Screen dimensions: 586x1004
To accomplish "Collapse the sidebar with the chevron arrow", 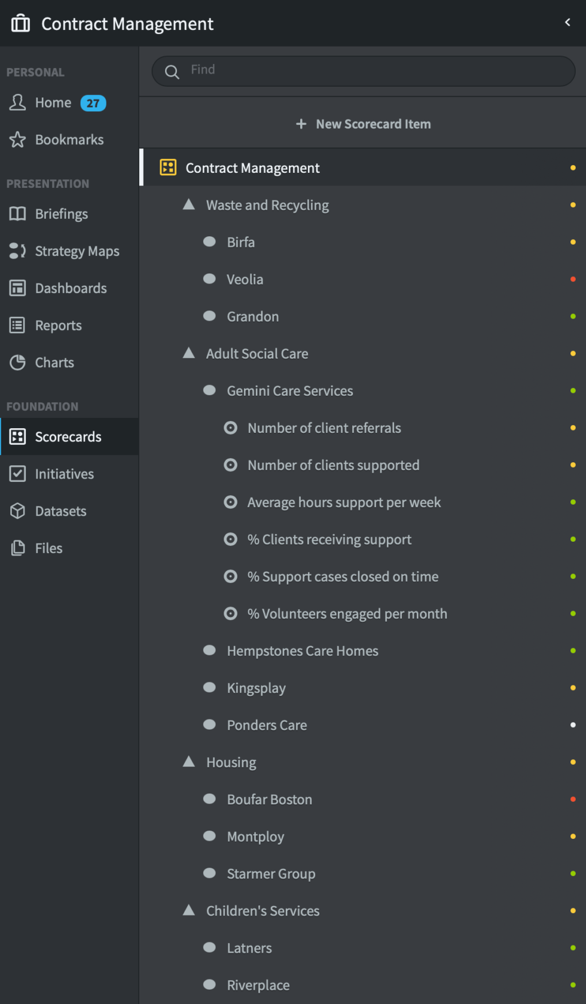I will pos(567,23).
